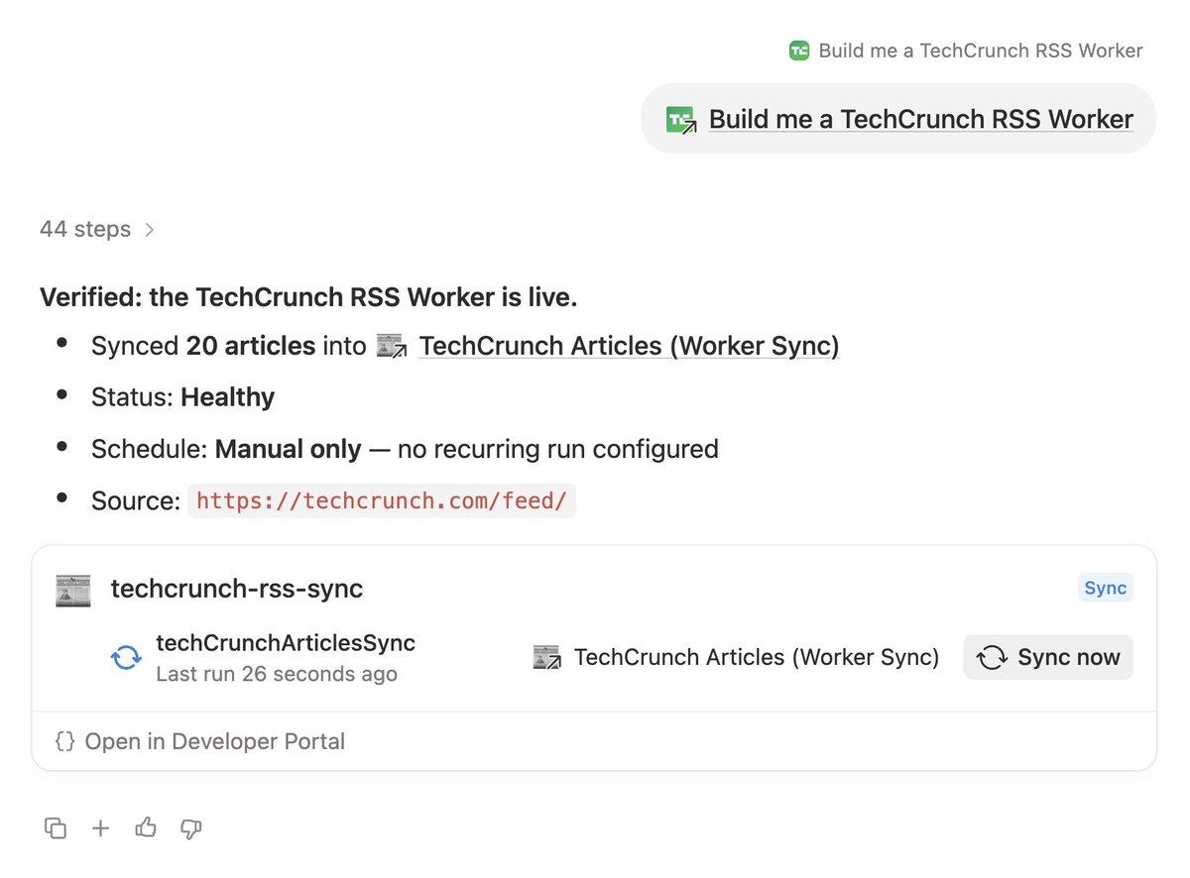Give a thumbs down to the response
The width and height of the screenshot is (1190, 878).
click(x=191, y=828)
